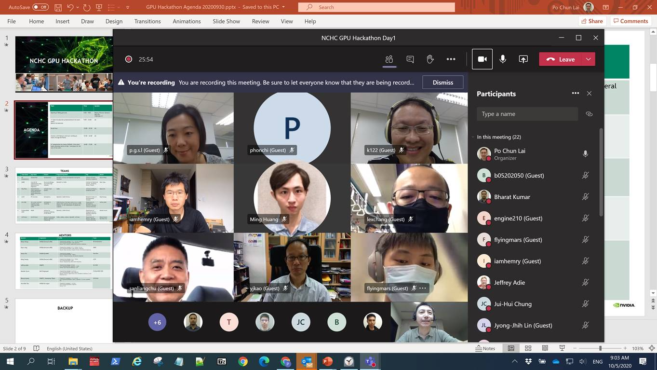This screenshot has width=657, height=370.
Task: Open spell check icon in status bar
Action: (x=38, y=348)
